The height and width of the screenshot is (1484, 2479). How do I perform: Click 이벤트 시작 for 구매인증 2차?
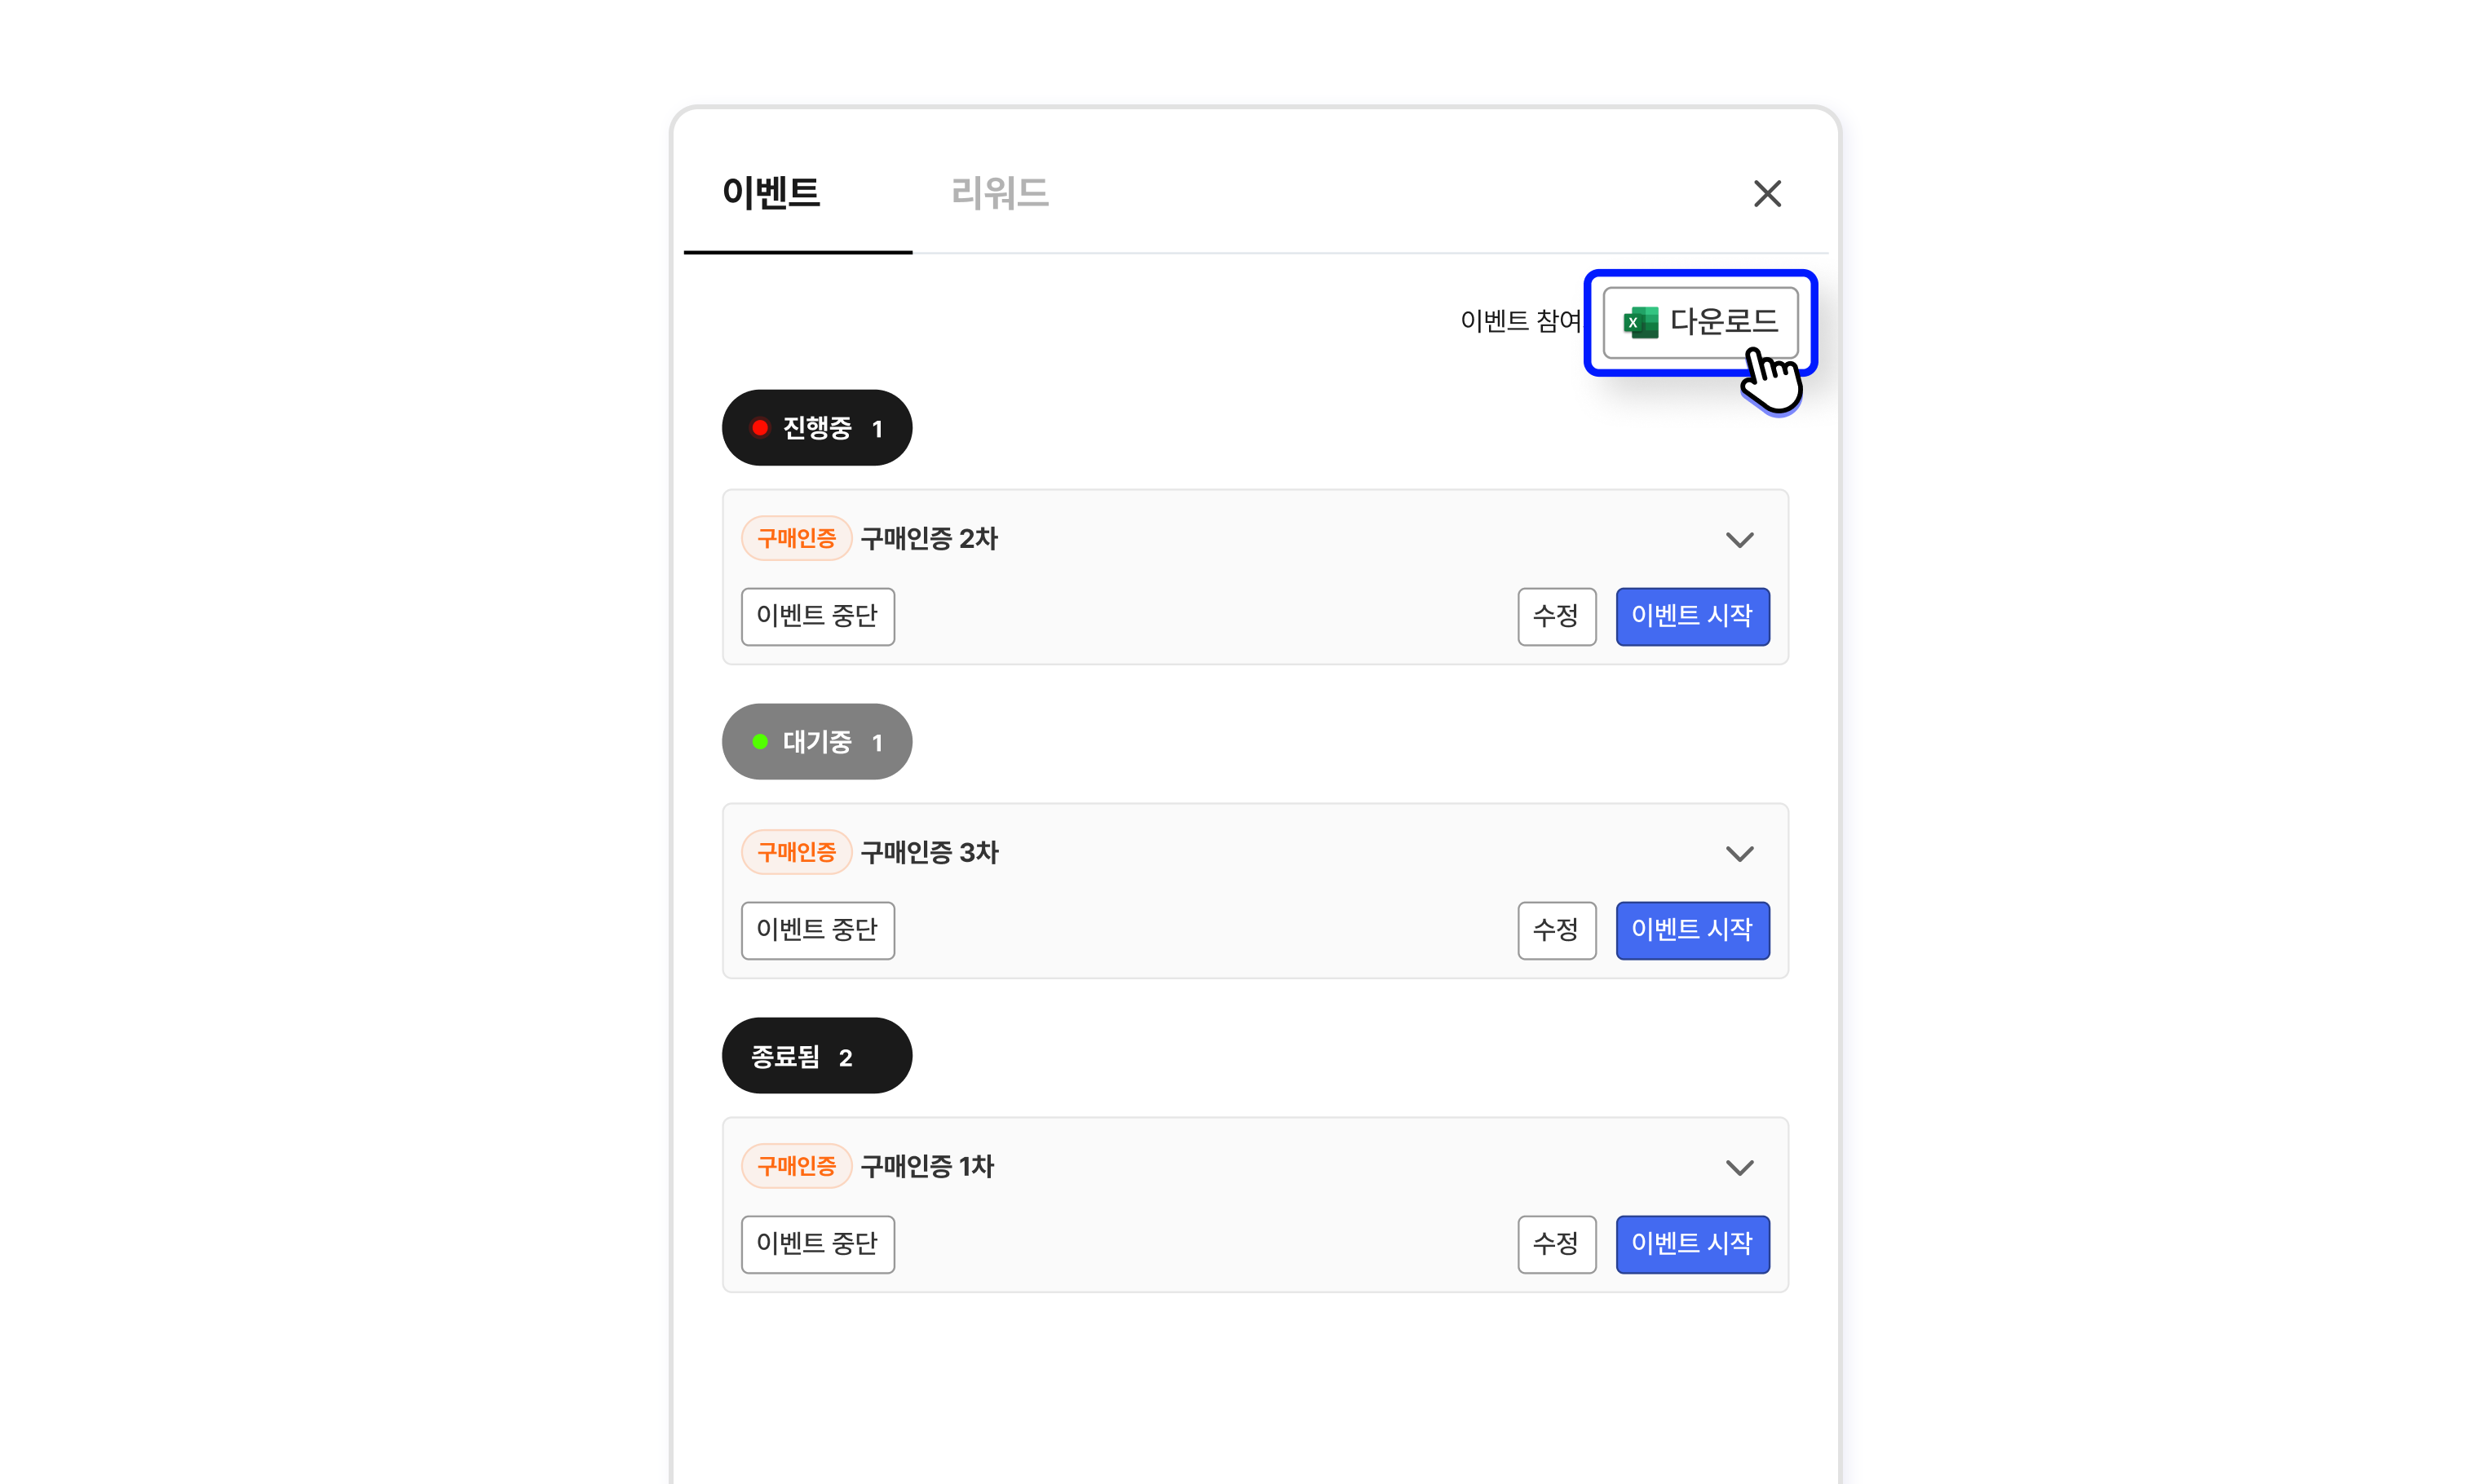click(x=1692, y=616)
